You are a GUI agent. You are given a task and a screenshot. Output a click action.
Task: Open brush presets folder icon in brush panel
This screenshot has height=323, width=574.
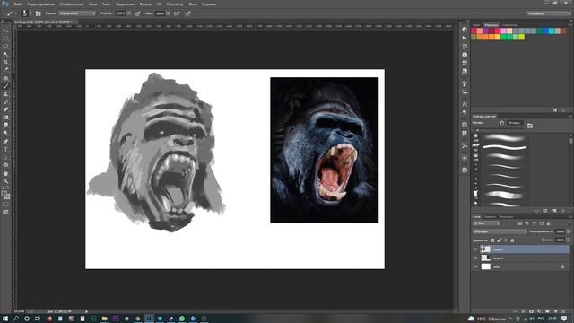click(x=530, y=126)
